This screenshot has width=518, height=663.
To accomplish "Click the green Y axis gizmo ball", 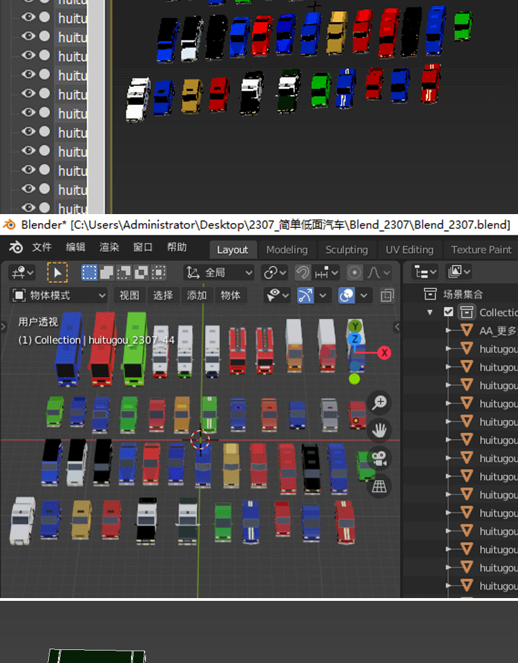I will [355, 326].
